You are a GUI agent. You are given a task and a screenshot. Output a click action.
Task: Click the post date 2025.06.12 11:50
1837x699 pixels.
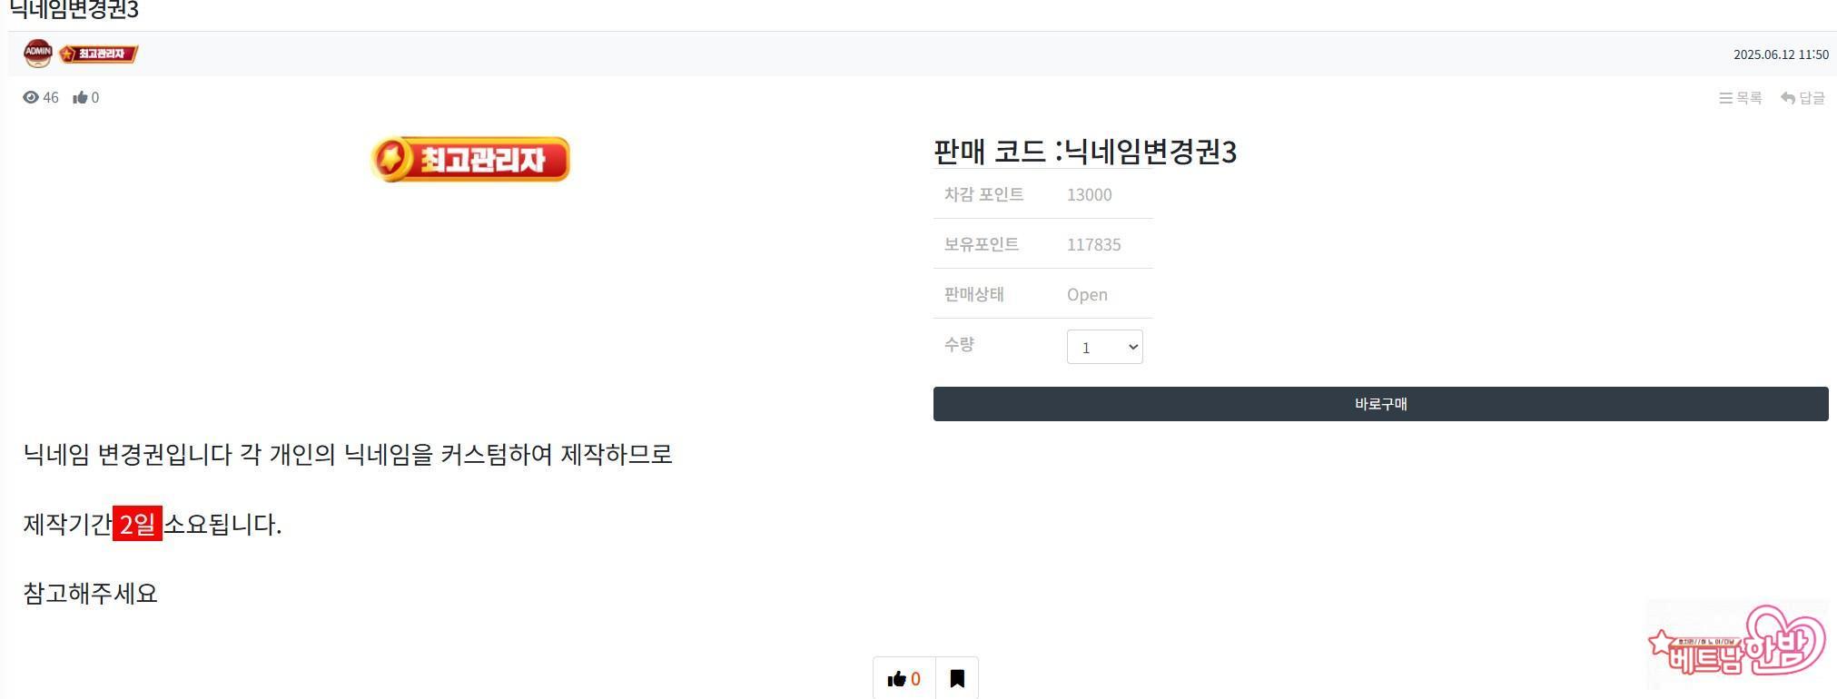click(1781, 54)
